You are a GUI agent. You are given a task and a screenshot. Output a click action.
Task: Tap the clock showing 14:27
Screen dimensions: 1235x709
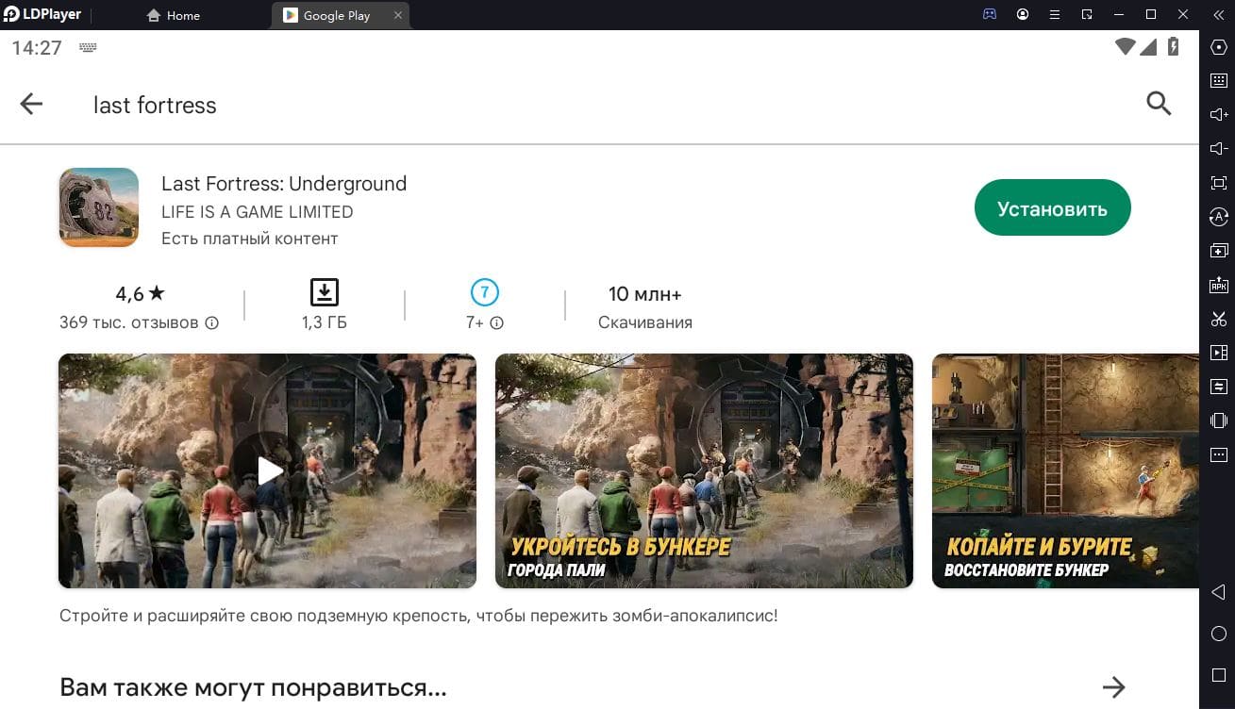37,48
